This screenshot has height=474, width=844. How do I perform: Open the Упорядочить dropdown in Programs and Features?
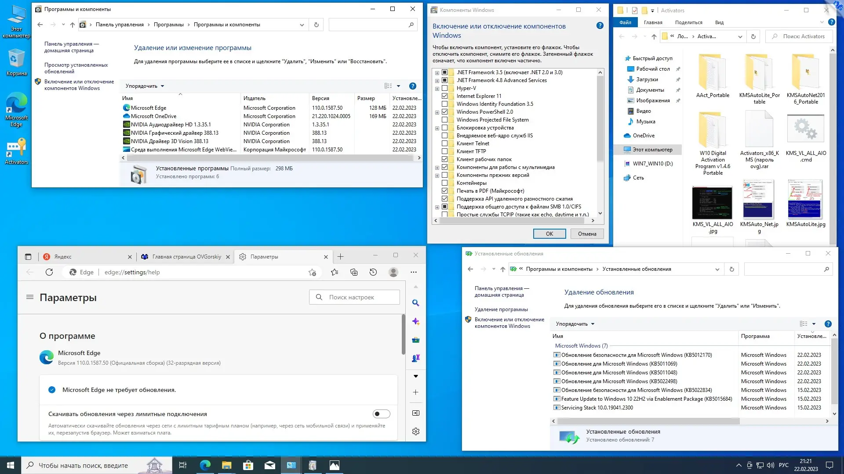[x=144, y=86]
